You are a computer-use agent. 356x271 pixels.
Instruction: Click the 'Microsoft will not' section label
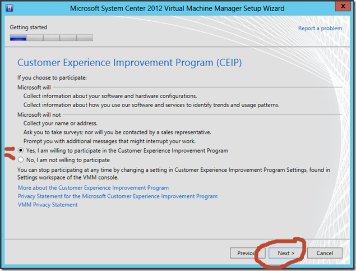39,114
